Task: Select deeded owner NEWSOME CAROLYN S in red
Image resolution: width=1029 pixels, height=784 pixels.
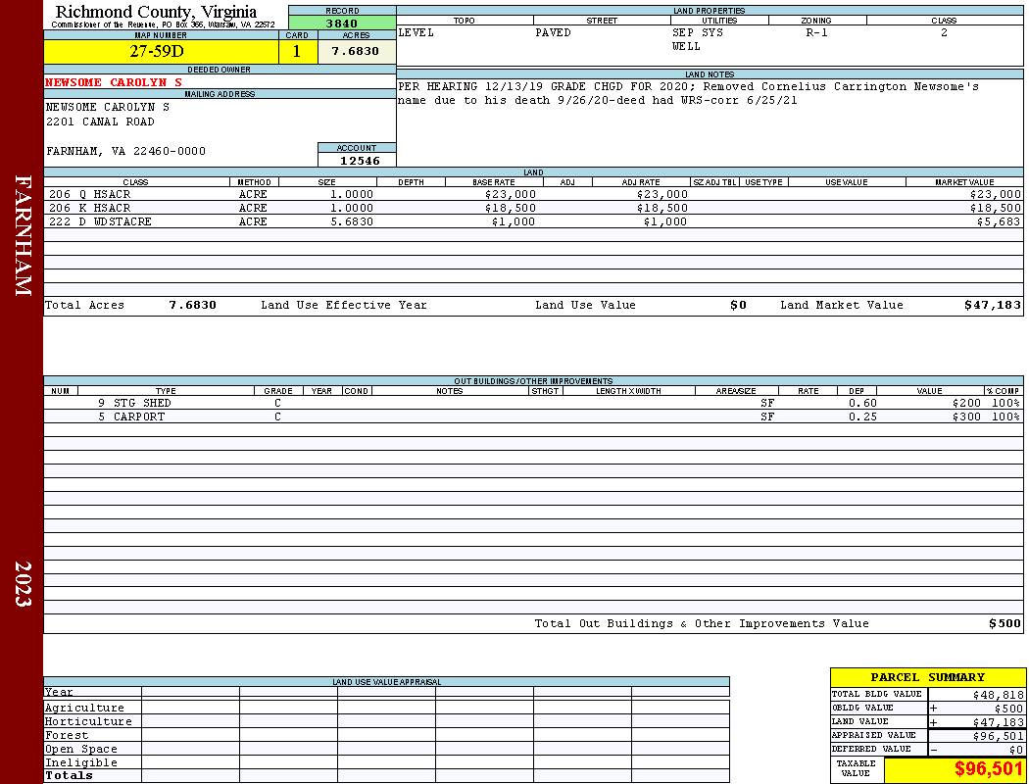Action: tap(114, 82)
